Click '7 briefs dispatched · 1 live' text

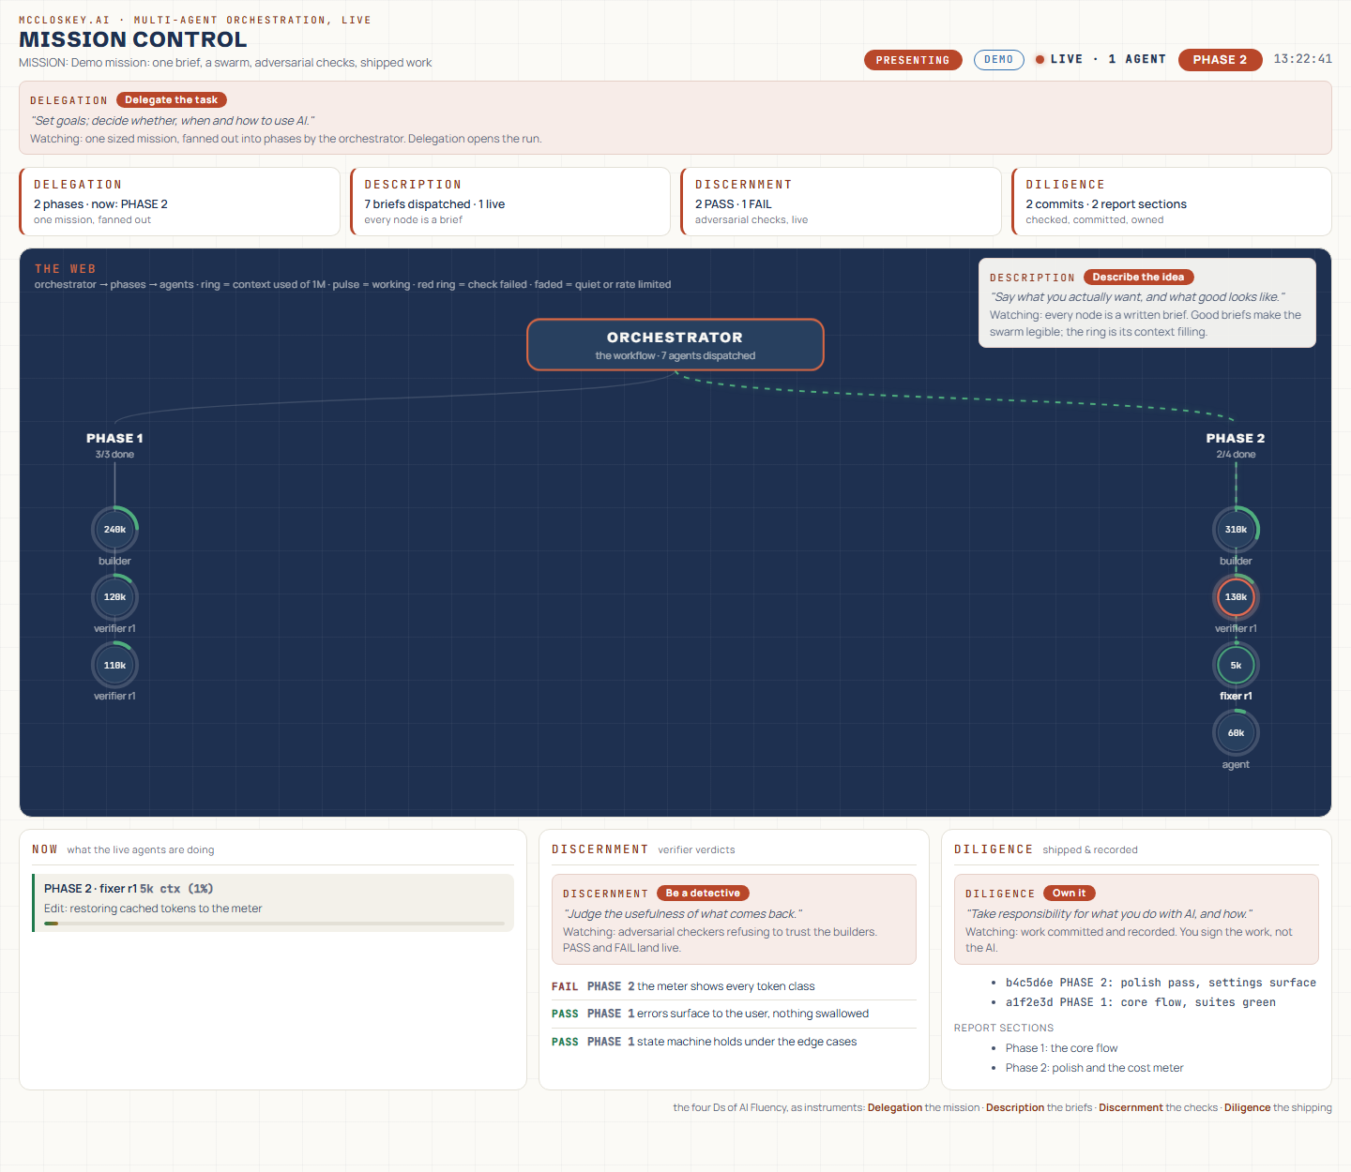(x=434, y=204)
